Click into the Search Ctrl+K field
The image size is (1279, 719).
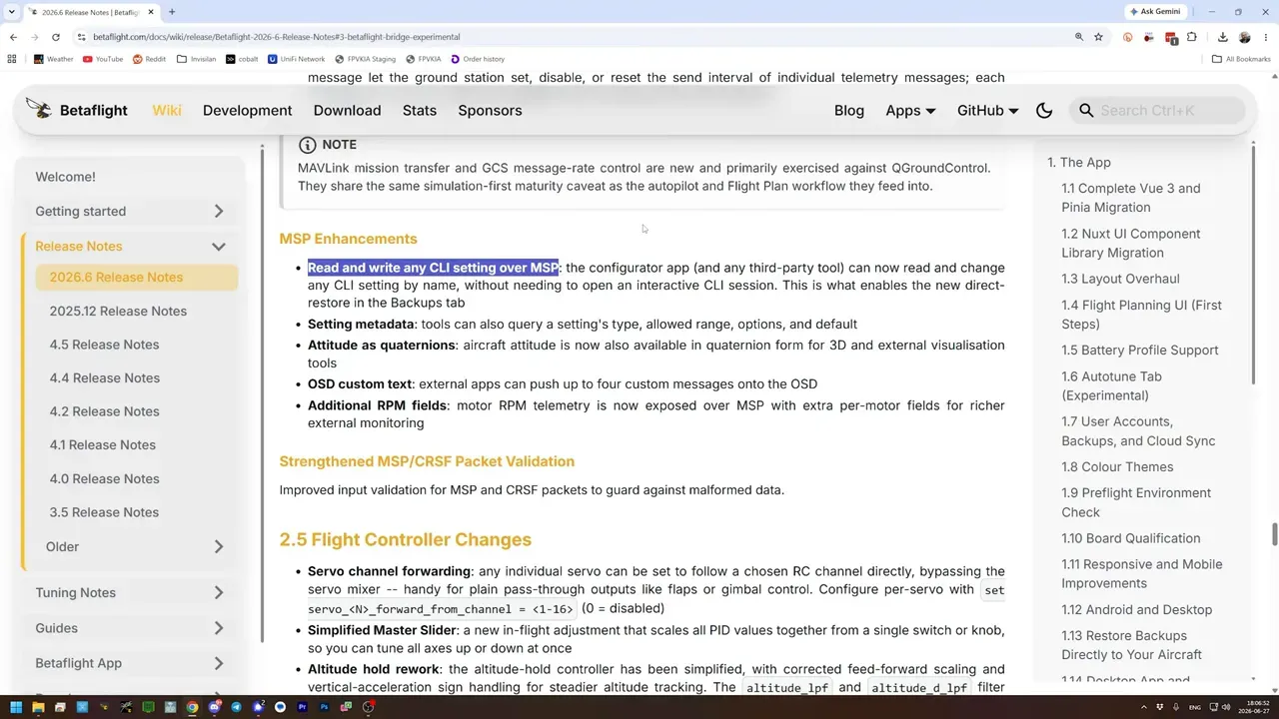pyautogui.click(x=1157, y=111)
